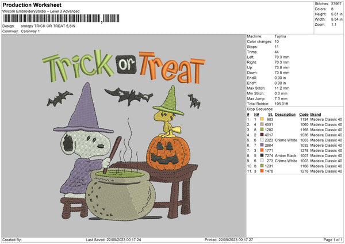Click thread code '1007' in stop row 8
345x244 pixels.
point(304,156)
